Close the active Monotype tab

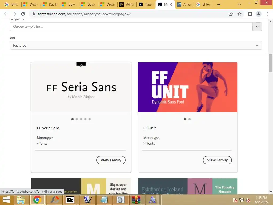pyautogui.click(x=171, y=5)
